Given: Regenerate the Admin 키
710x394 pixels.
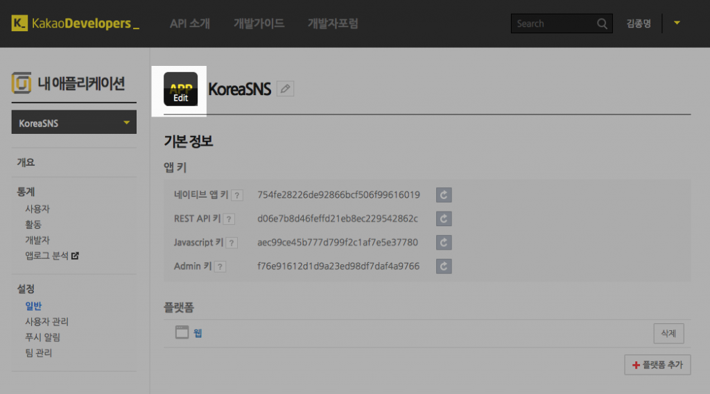Looking at the screenshot, I should coord(444,266).
